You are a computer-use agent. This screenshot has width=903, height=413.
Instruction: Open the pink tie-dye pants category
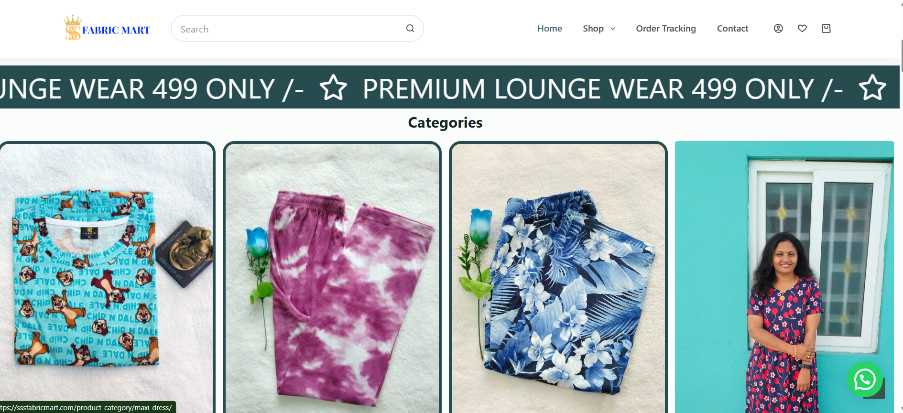click(332, 277)
